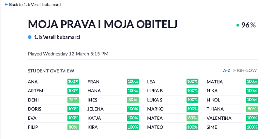
Task: Click DENI's 75% score badge
Action: (73, 100)
